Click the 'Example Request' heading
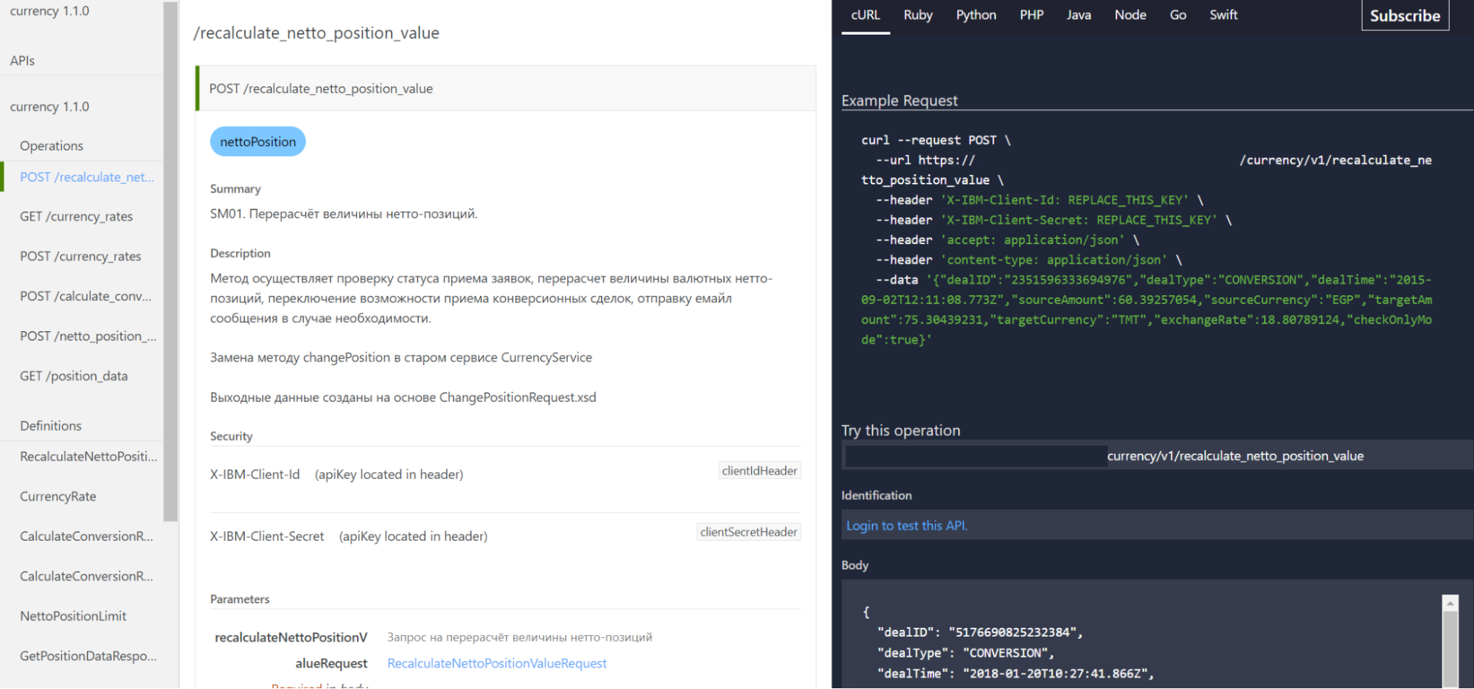 (900, 100)
